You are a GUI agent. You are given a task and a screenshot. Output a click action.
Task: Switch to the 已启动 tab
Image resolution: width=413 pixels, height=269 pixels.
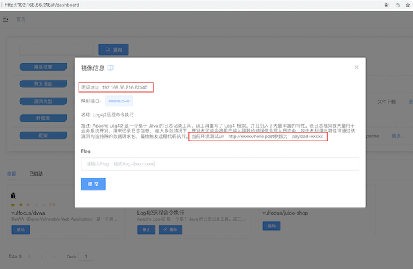tap(36, 174)
